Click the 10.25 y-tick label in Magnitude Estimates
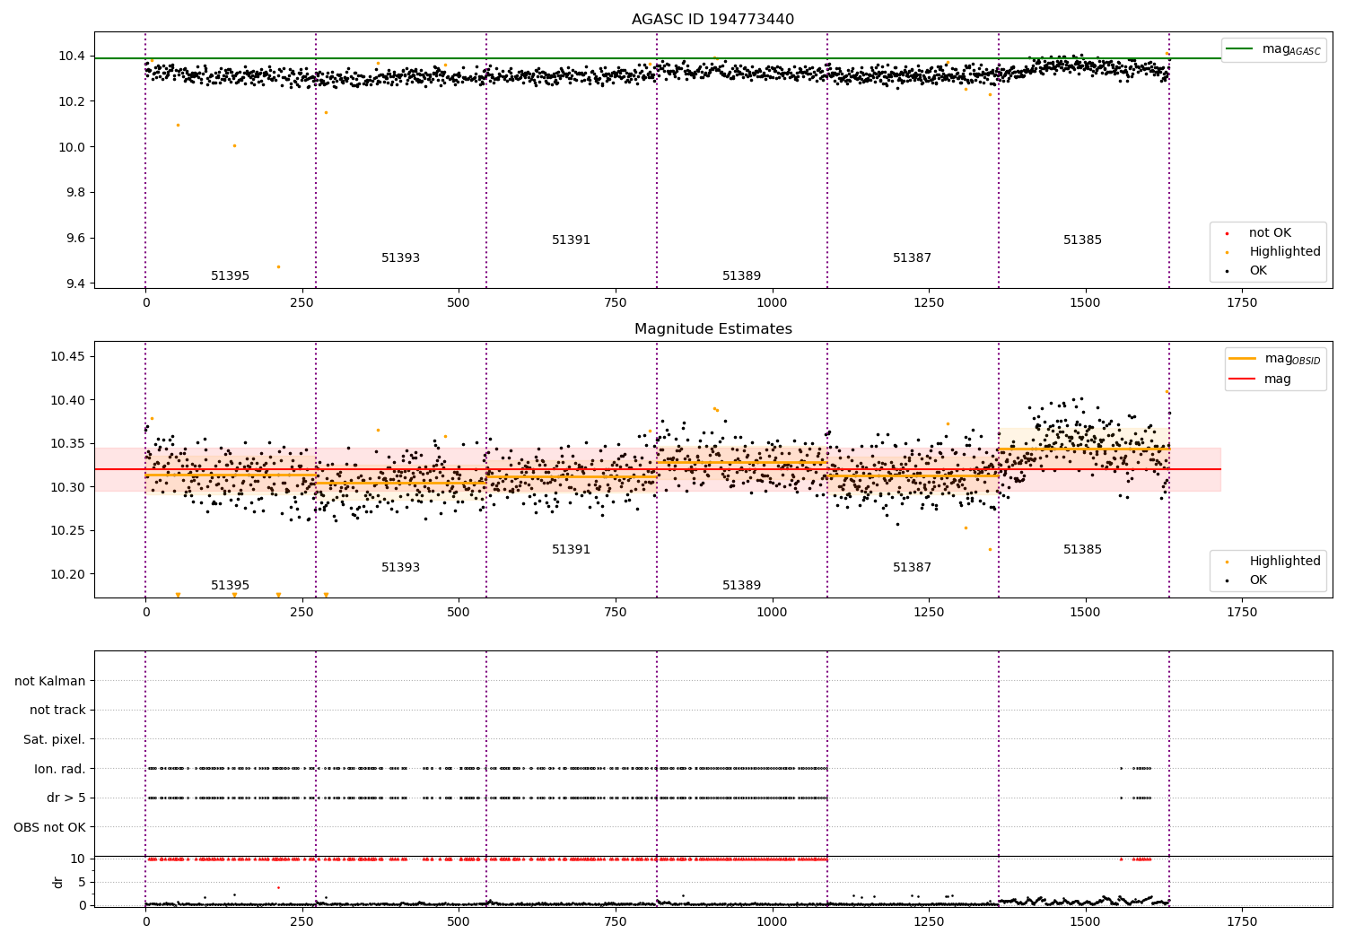Image resolution: width=1346 pixels, height=942 pixels. 68,531
